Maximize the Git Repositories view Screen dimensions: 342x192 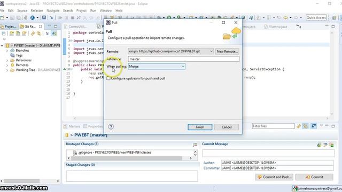56,26
